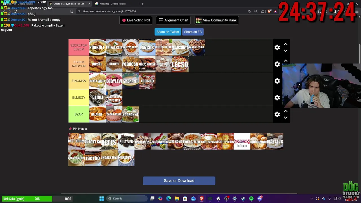Screen dimensions: 361x203
Task: View Community Rank
Action: point(216,20)
